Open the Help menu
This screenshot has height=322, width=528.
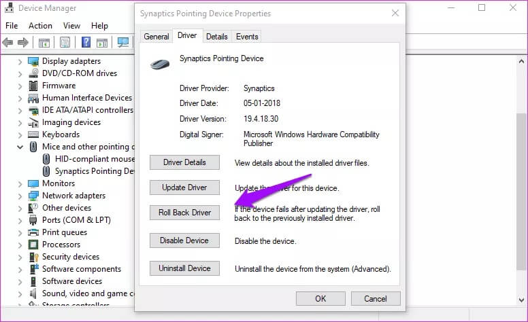click(99, 26)
